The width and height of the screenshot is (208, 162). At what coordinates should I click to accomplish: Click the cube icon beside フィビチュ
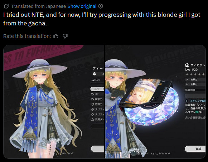pyautogui.click(x=187, y=65)
